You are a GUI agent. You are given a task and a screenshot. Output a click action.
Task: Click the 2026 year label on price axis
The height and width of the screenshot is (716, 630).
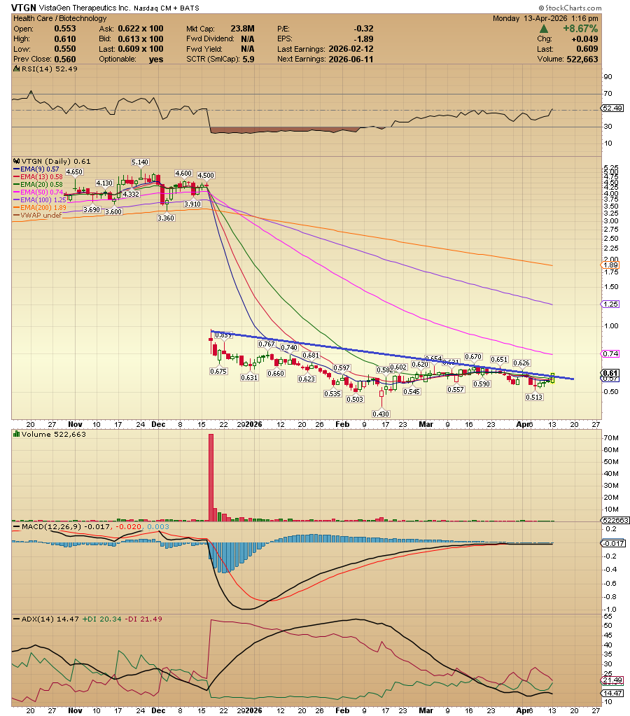253,424
